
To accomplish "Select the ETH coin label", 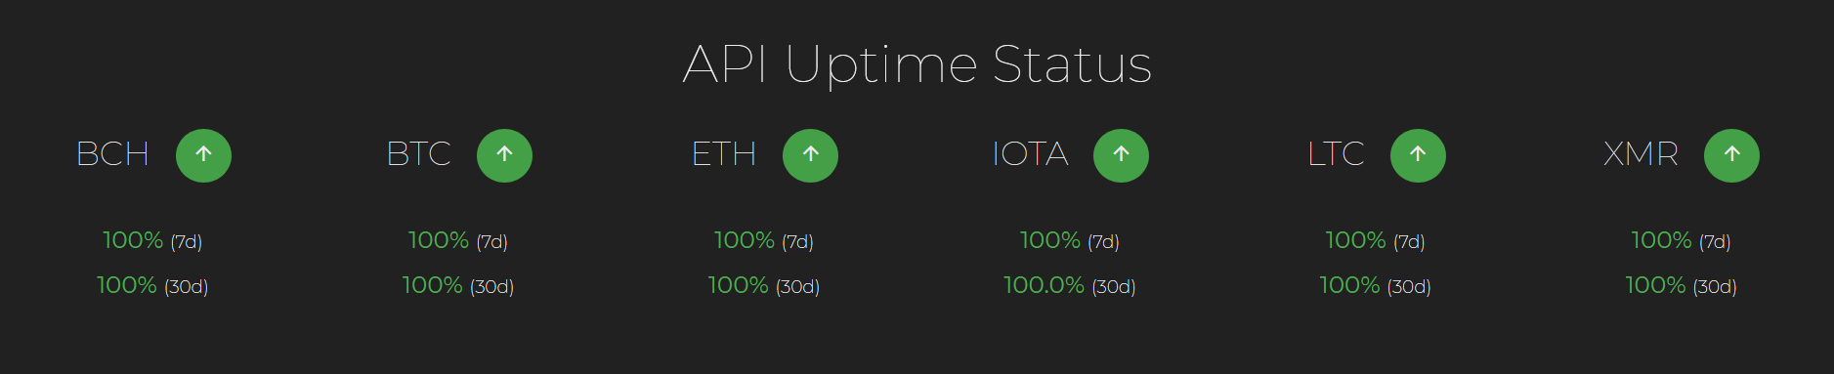I will 724,154.
